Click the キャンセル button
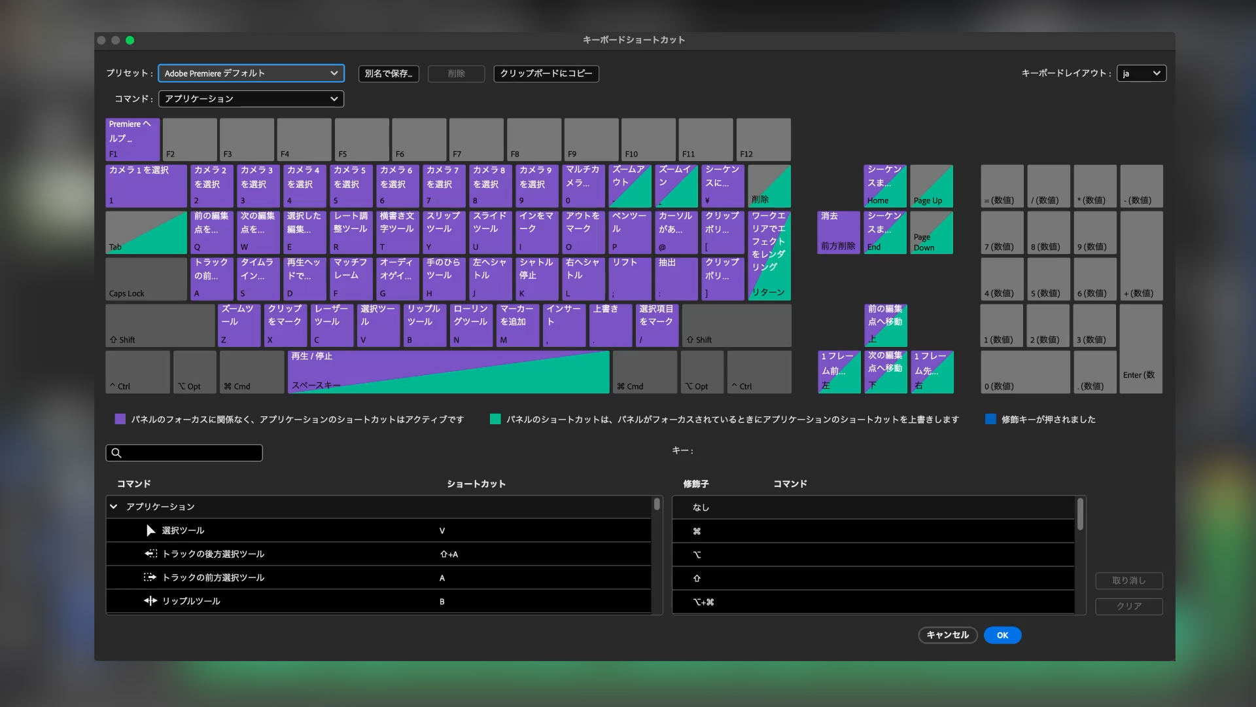 pyautogui.click(x=947, y=635)
